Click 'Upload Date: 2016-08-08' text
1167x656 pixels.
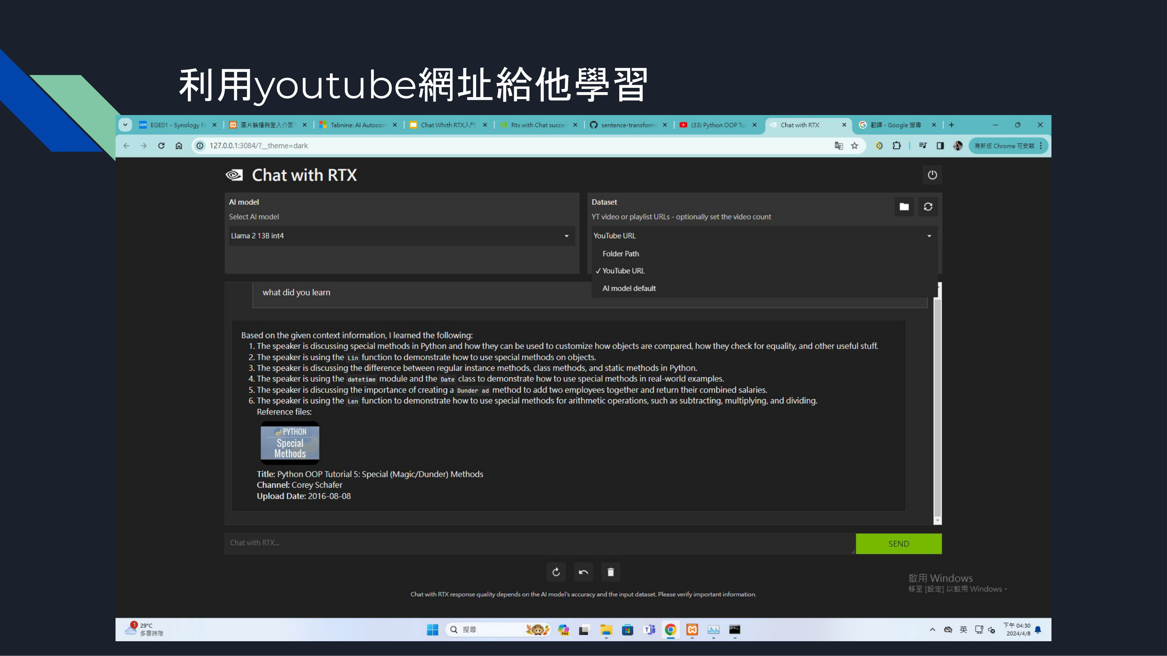[x=303, y=496]
